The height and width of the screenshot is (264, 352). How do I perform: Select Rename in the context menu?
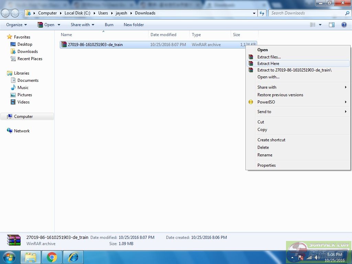coord(265,155)
